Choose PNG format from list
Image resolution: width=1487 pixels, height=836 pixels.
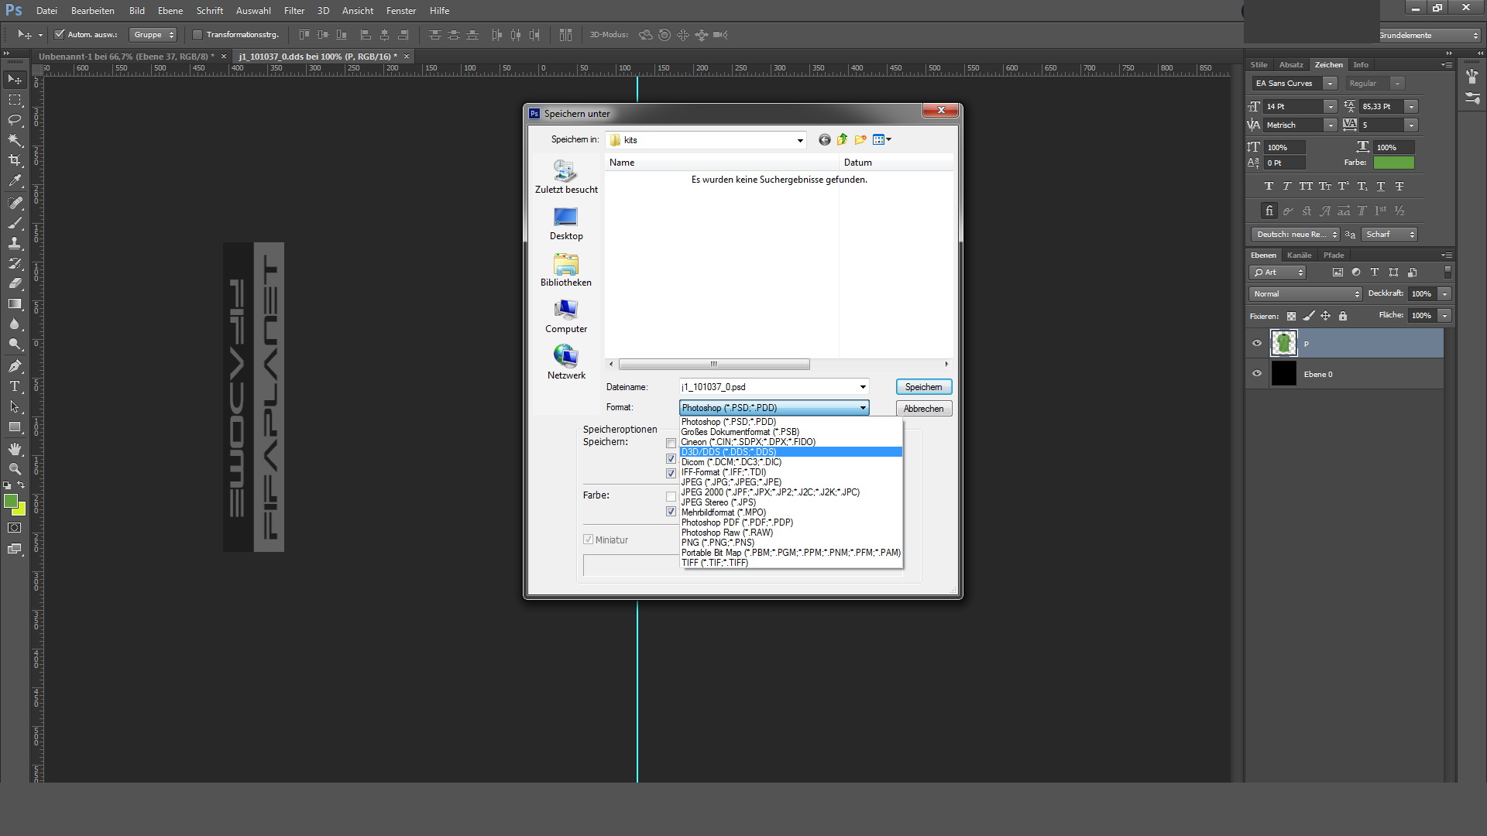click(791, 543)
